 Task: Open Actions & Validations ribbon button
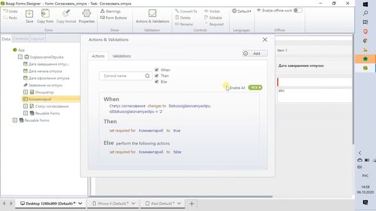tap(152, 16)
